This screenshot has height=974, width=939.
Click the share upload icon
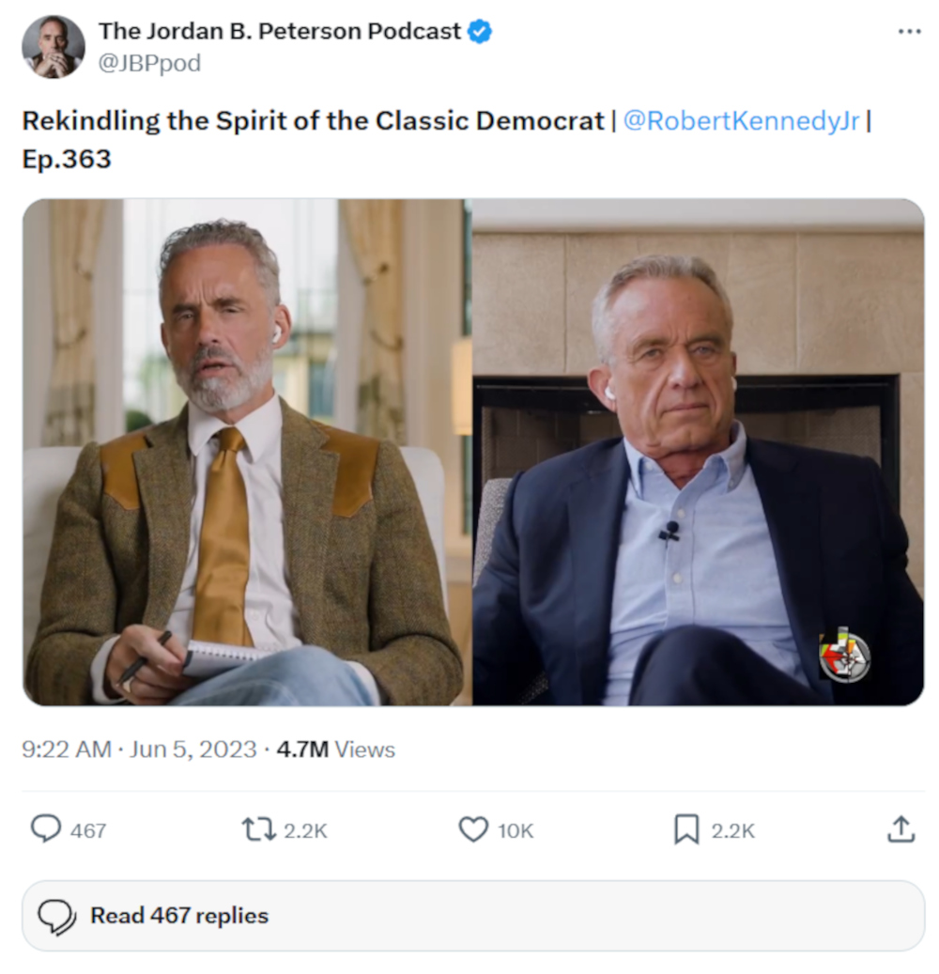(x=901, y=829)
